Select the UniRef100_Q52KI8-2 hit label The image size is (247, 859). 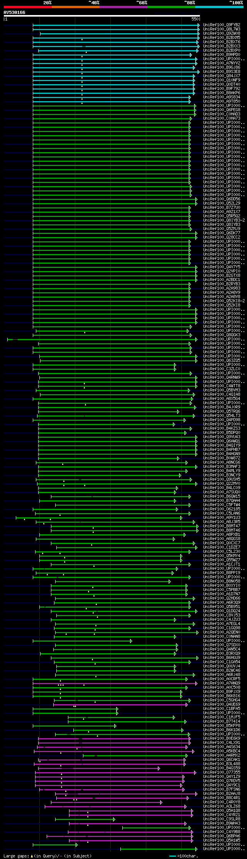pyautogui.click(x=224, y=301)
